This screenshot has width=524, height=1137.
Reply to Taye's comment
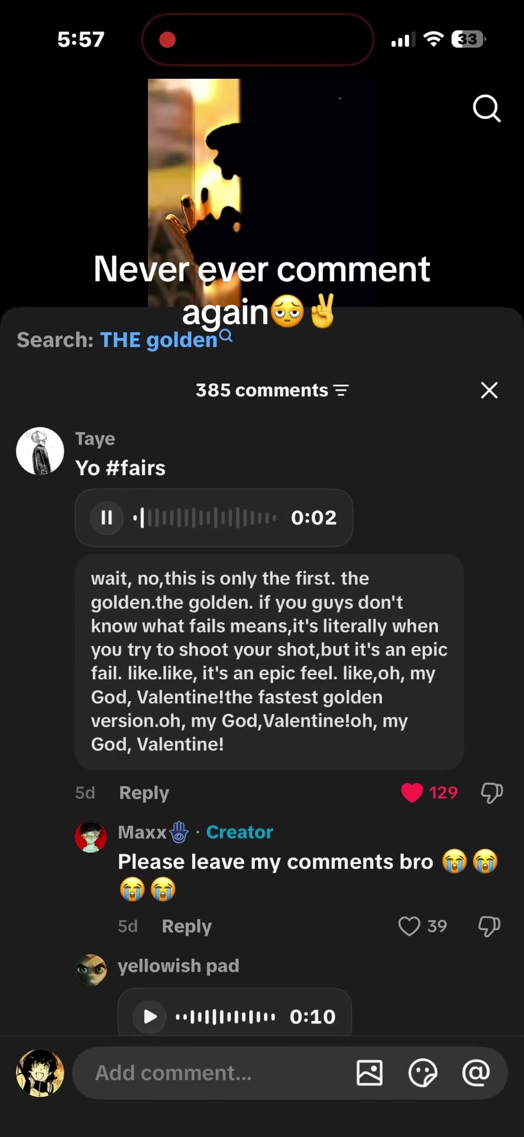(144, 793)
